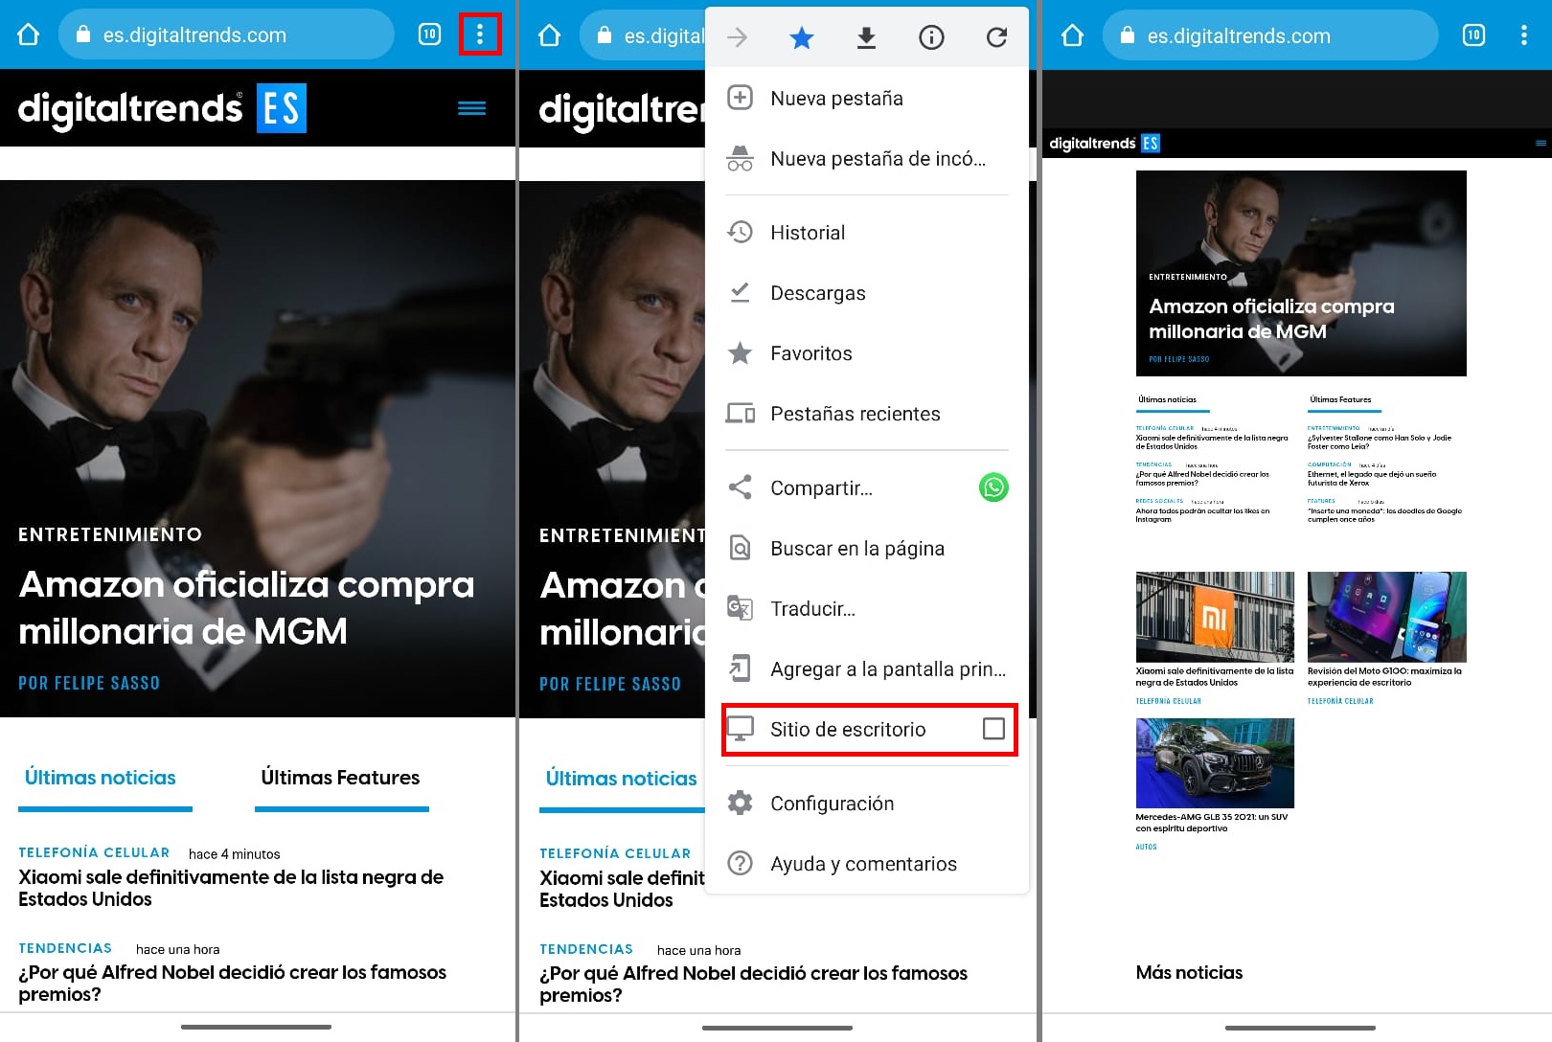The image size is (1552, 1042).
Task: Open the three-dot Chrome overflow menu
Action: pyautogui.click(x=479, y=34)
